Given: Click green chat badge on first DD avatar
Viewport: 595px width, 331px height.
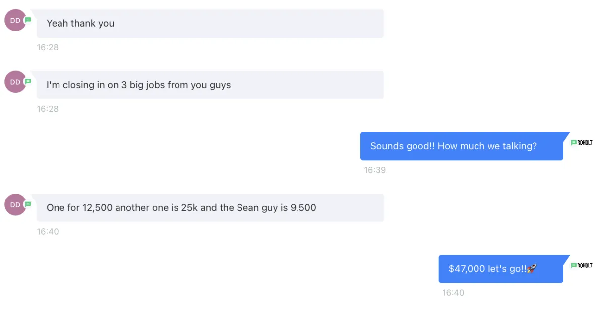Looking at the screenshot, I should click(x=28, y=20).
